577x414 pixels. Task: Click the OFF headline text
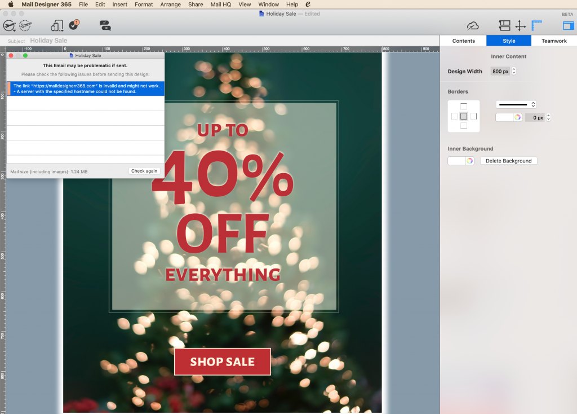(x=222, y=234)
